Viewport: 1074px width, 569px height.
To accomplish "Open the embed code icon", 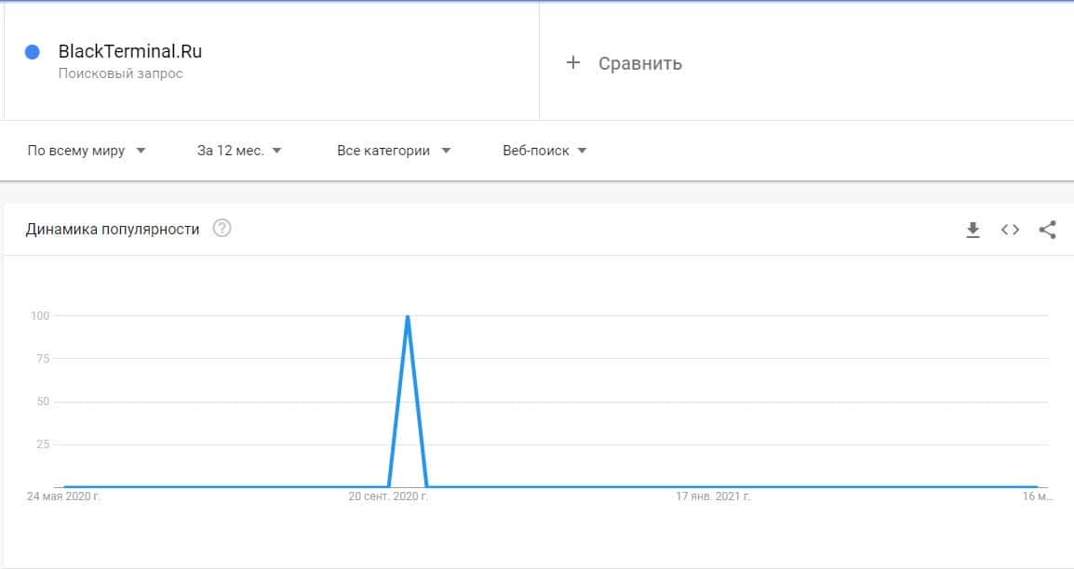I will pyautogui.click(x=1010, y=230).
